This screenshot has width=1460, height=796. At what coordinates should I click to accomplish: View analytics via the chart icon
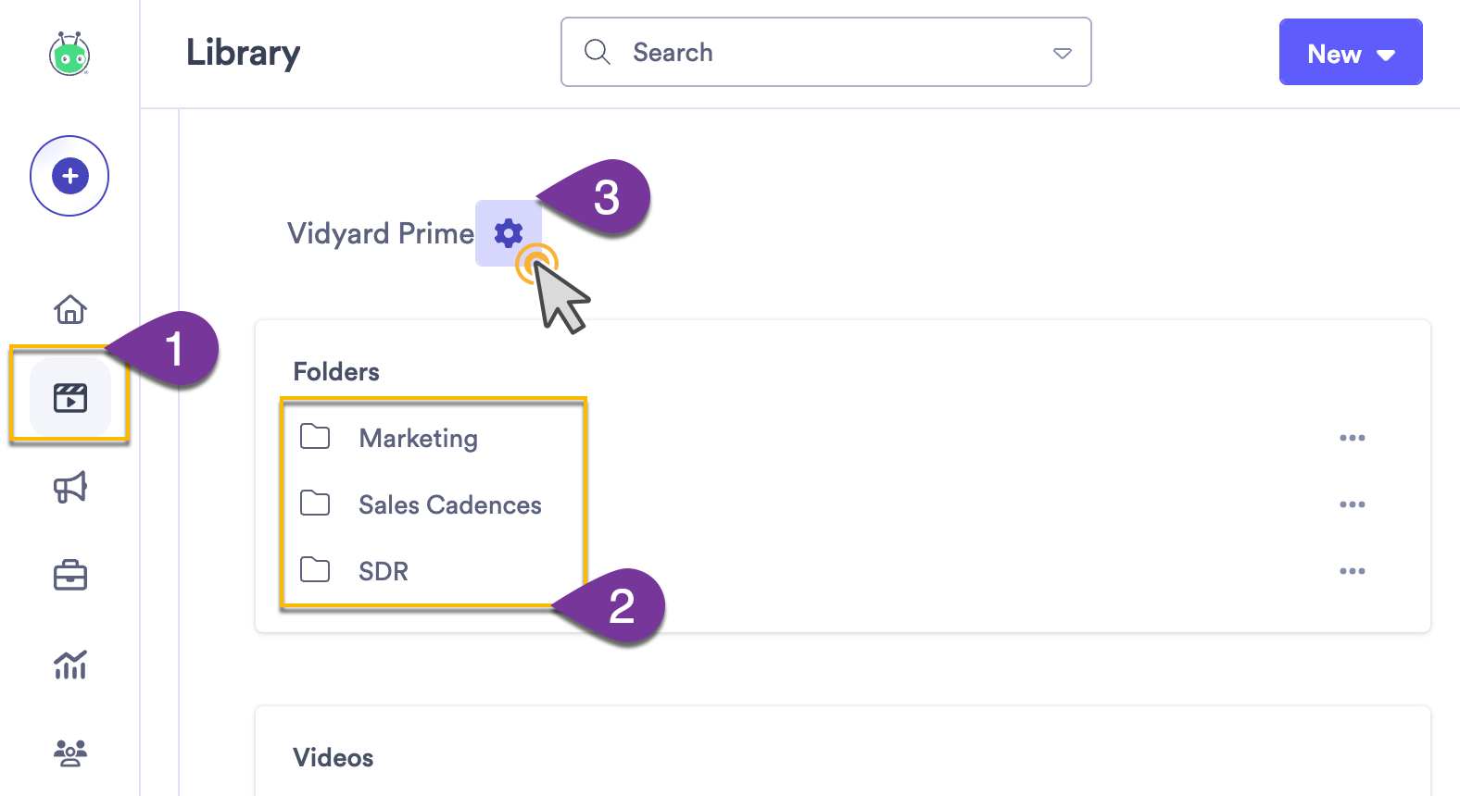click(71, 665)
